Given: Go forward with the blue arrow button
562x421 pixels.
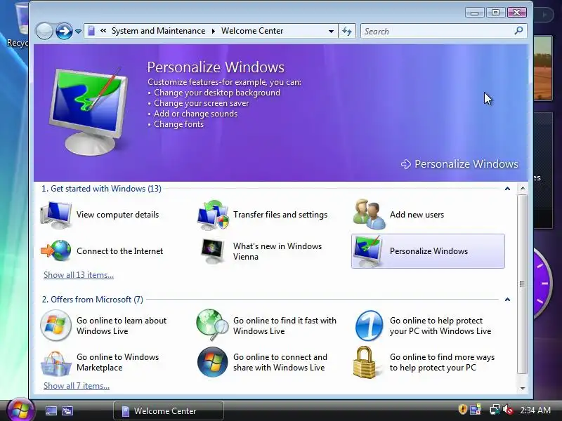Looking at the screenshot, I should (x=64, y=31).
